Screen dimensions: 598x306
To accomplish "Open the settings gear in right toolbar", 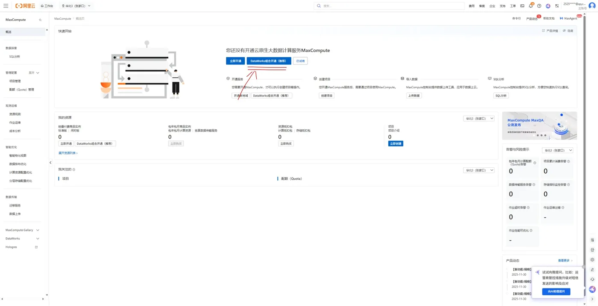I will (x=592, y=260).
